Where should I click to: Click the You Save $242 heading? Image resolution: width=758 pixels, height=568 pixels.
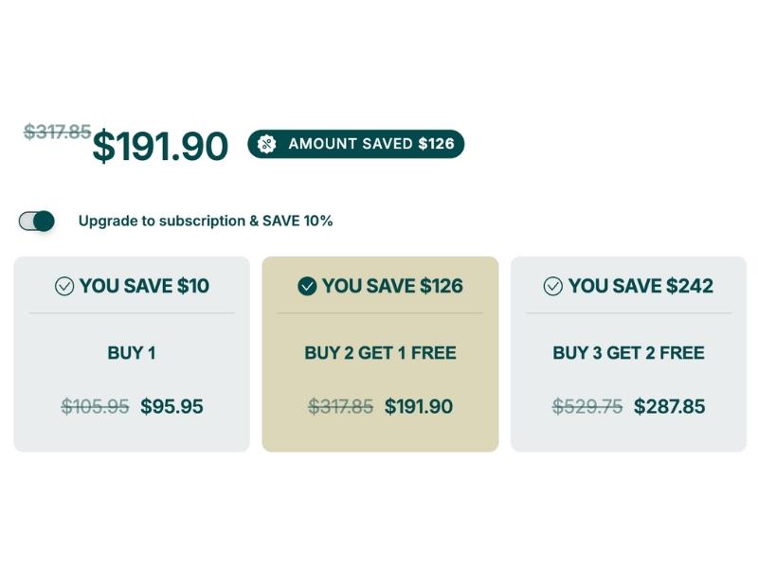click(641, 286)
